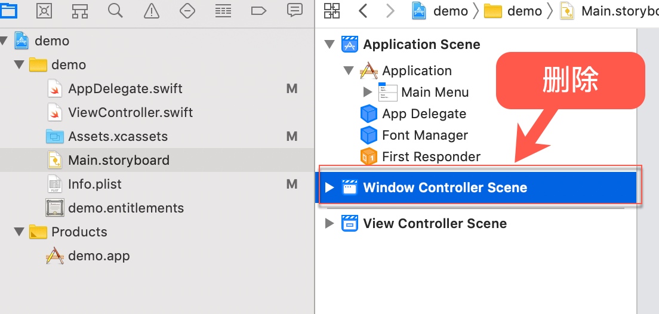Select the Products group
Viewport: 659px width, 314px height.
tap(79, 232)
